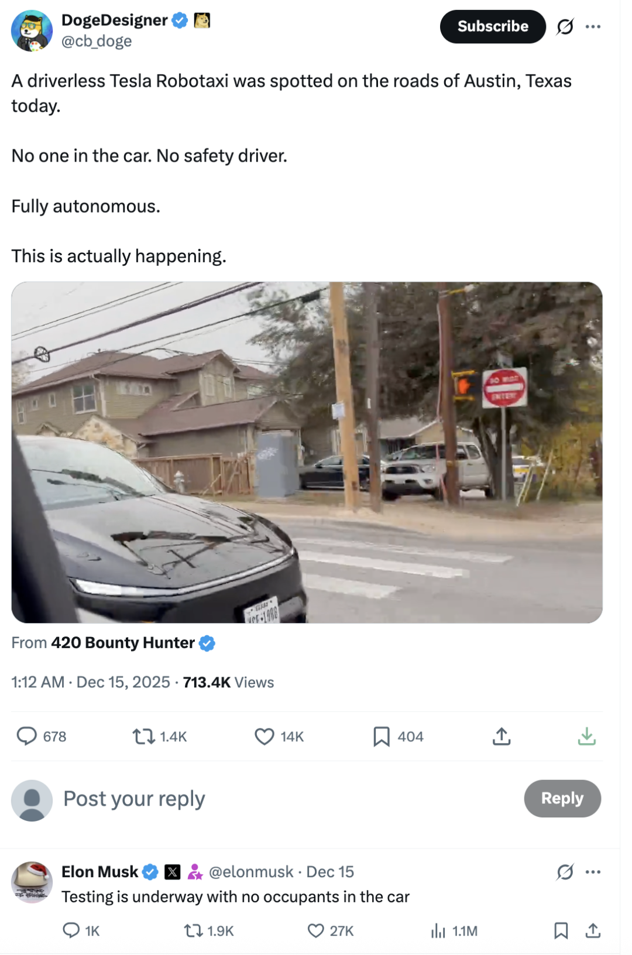The height and width of the screenshot is (955, 632).
Task: Like the DogeDesigner Robotaxi post
Action: point(265,736)
